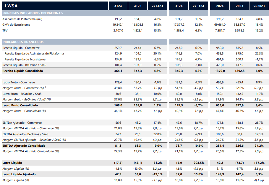269x185 pixels.
Task: Click the 8,2 p.p net margin change
Action: point(157,169)
